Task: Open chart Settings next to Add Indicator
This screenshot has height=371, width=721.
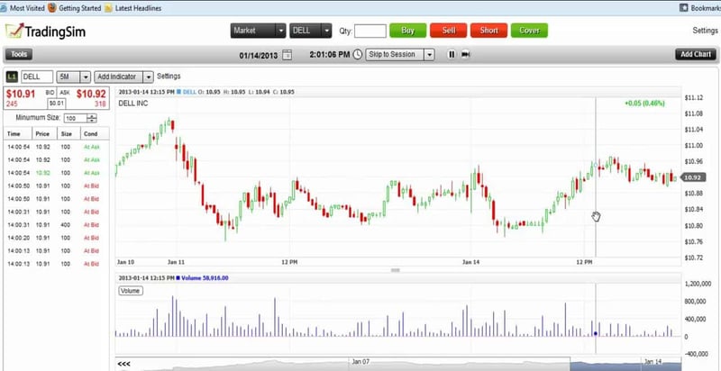Action: click(169, 77)
